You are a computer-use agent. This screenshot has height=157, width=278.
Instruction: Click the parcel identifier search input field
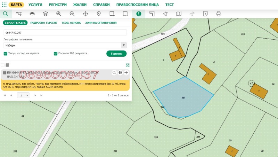tap(65, 32)
